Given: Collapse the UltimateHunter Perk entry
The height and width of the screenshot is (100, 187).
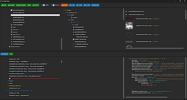Looking at the screenshot, I should [6, 91].
